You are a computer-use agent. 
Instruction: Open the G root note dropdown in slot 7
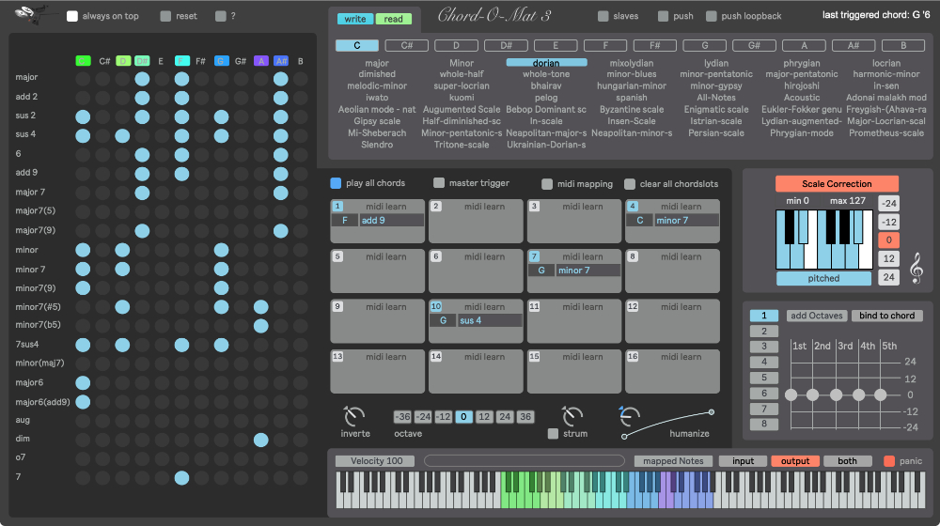[x=540, y=271]
